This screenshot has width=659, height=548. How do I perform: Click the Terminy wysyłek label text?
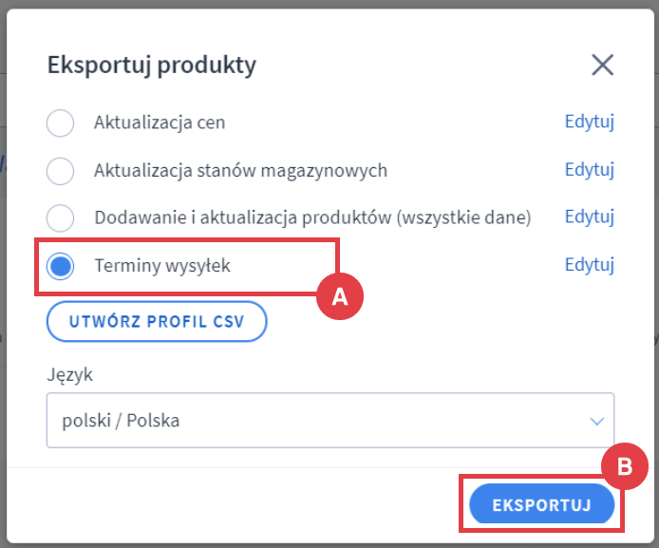(x=162, y=266)
